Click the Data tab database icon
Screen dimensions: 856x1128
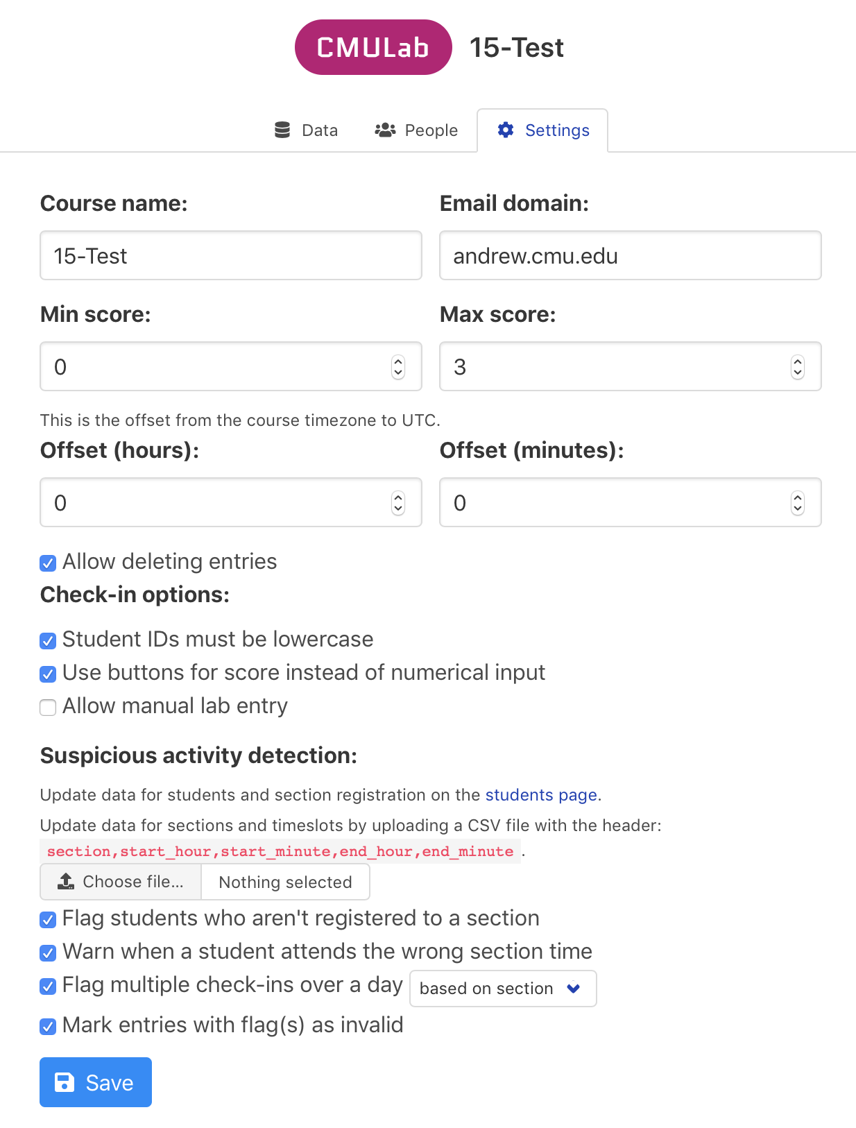tap(282, 130)
